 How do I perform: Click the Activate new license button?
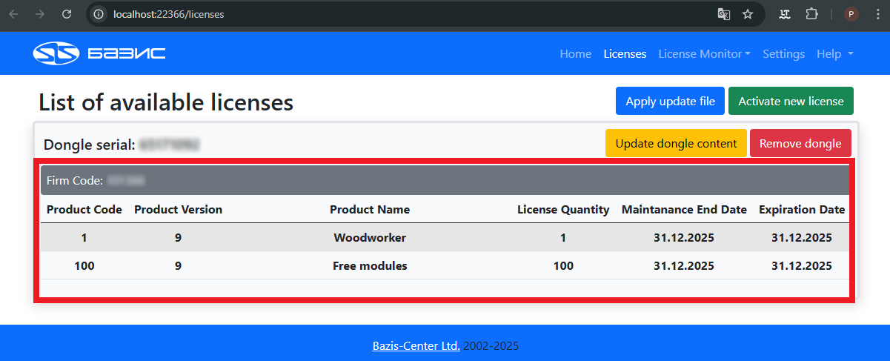tap(791, 101)
